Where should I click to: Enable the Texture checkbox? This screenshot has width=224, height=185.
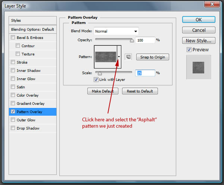[x=18, y=54]
